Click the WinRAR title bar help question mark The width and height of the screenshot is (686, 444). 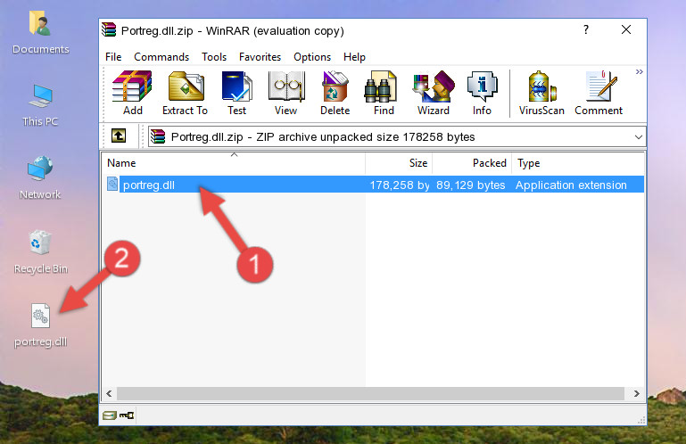[586, 29]
